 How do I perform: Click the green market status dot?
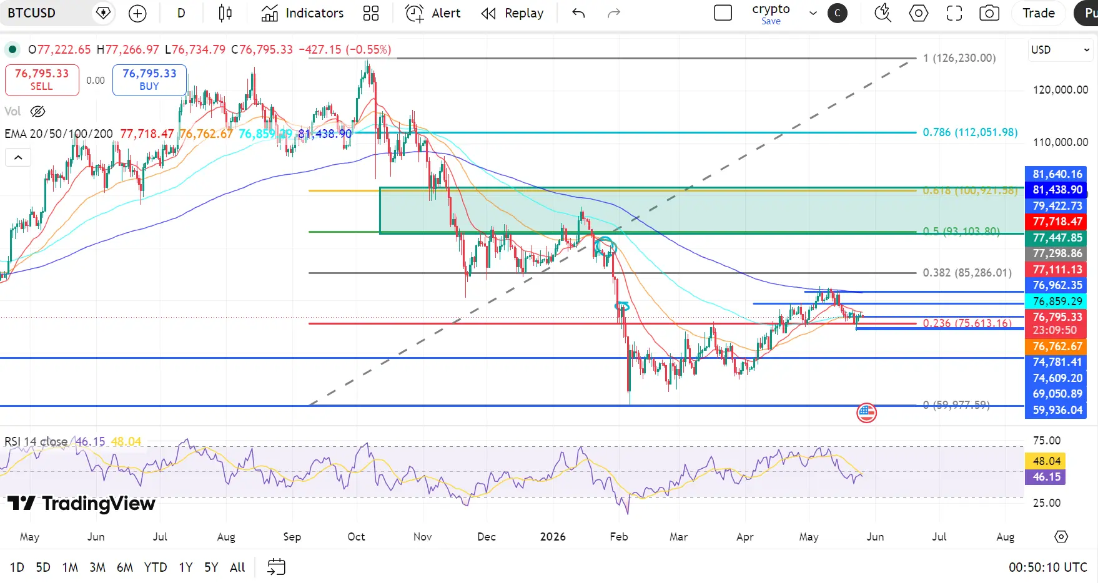[12, 49]
